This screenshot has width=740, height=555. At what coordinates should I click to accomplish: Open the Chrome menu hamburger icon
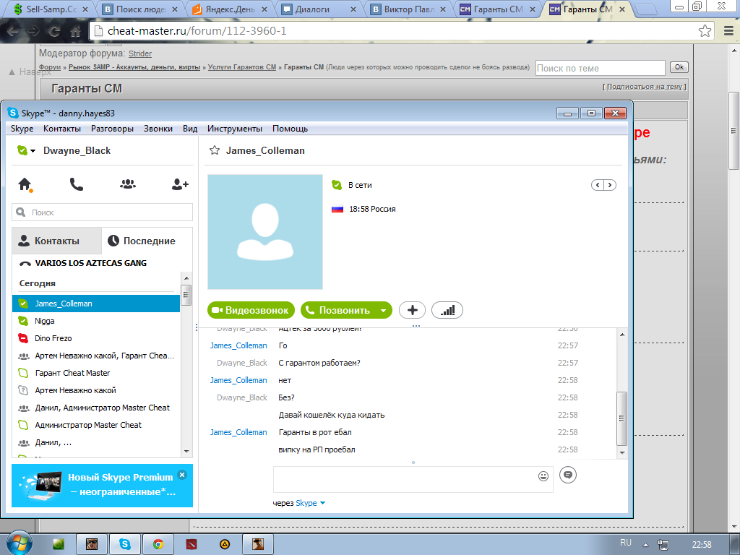tap(728, 31)
